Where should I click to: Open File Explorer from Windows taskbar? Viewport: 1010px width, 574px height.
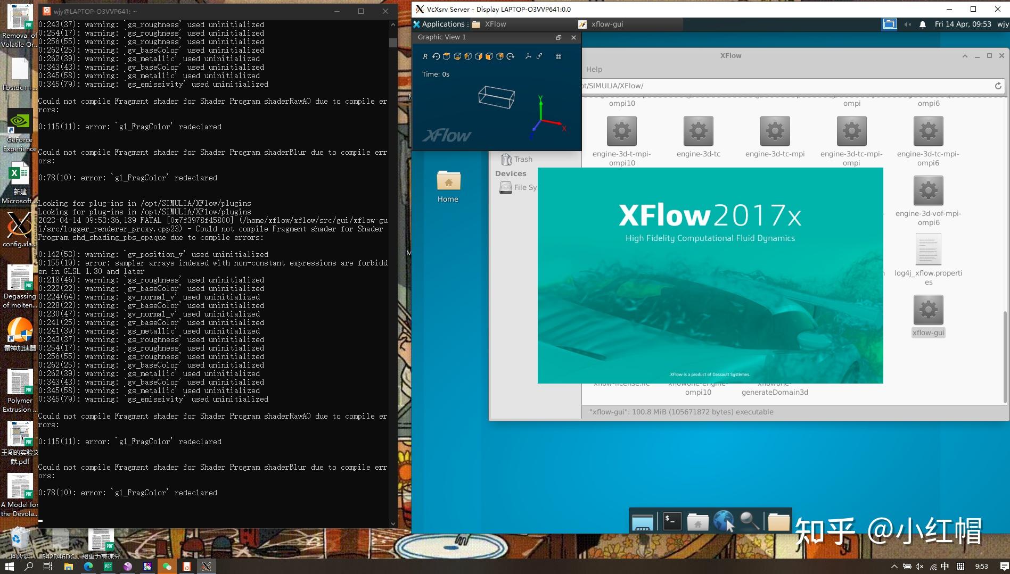pyautogui.click(x=68, y=567)
